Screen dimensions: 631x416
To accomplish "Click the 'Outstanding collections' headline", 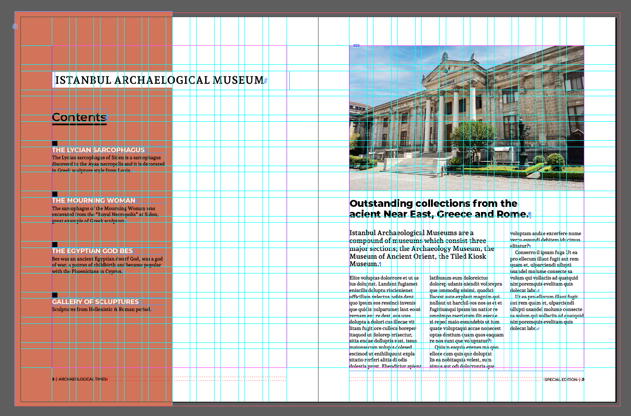I will click(439, 209).
